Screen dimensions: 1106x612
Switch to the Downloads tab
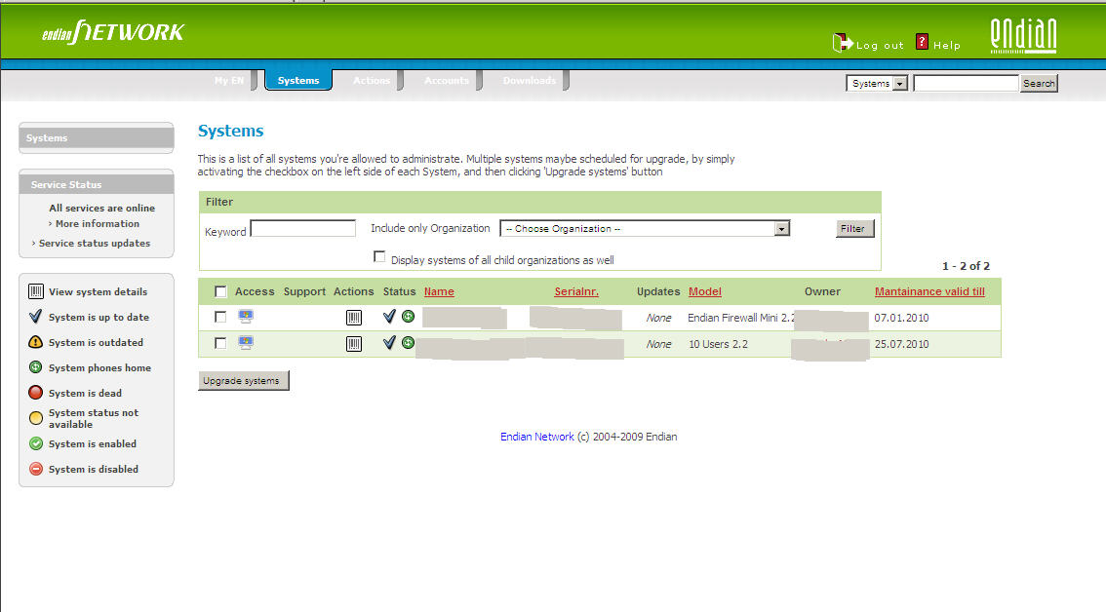pos(529,81)
